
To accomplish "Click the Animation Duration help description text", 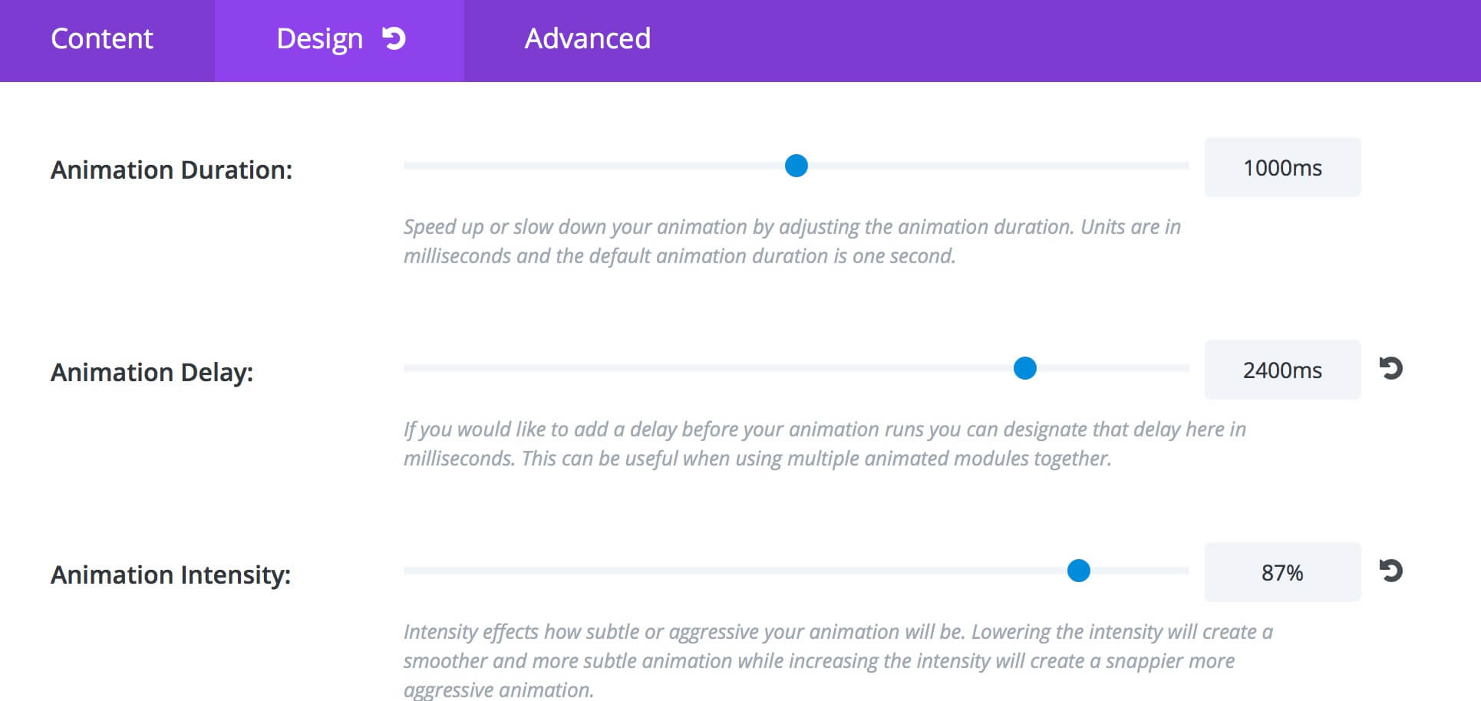I will pyautogui.click(x=792, y=242).
